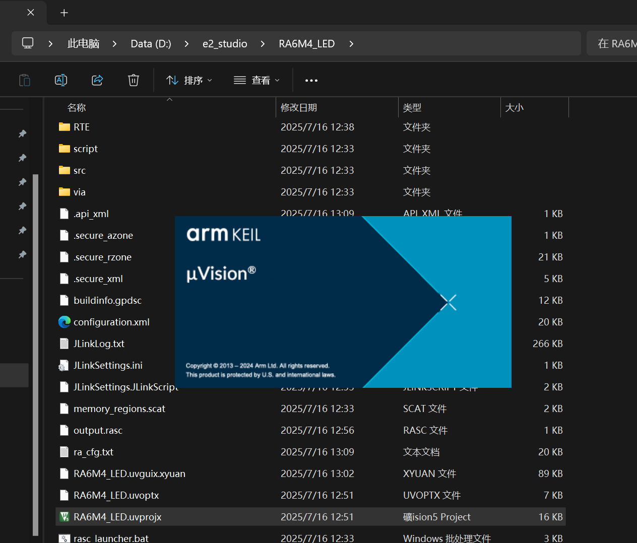Navigate to 此电脑 breadcrumb

pyautogui.click(x=84, y=44)
